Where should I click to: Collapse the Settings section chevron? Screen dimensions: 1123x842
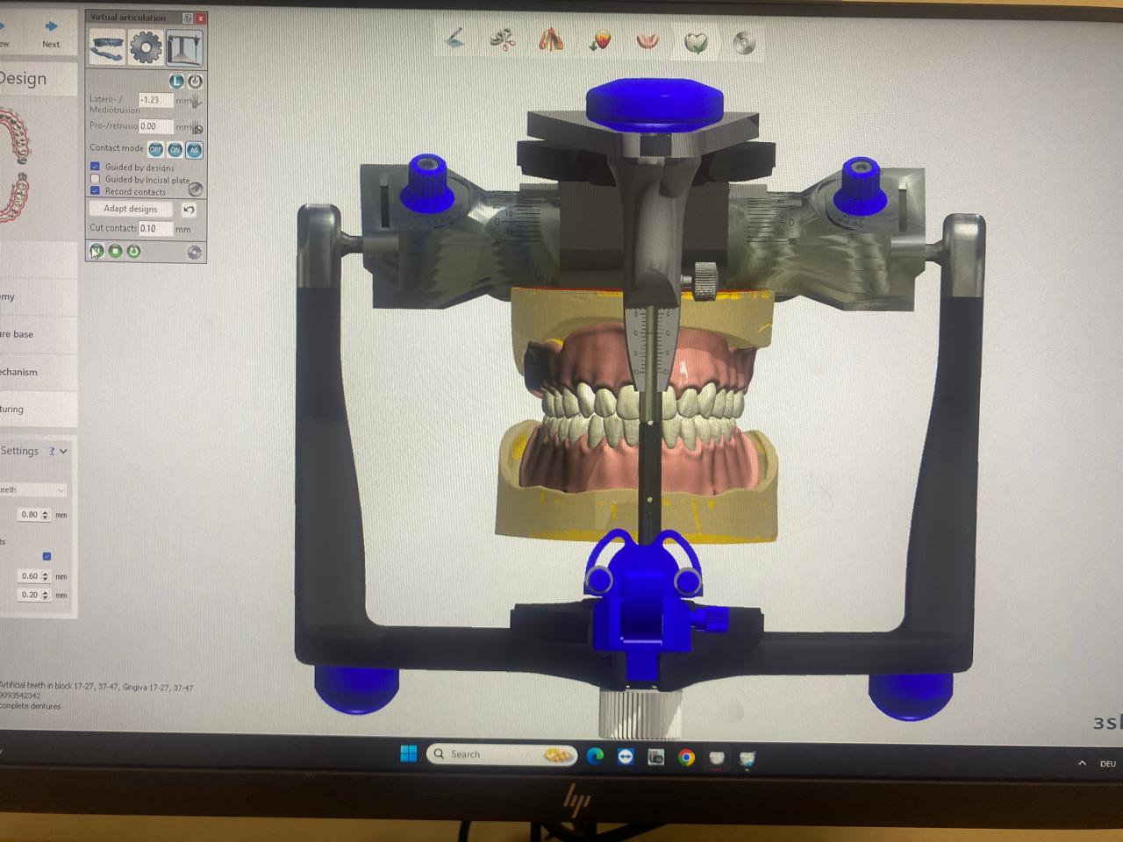(x=64, y=451)
